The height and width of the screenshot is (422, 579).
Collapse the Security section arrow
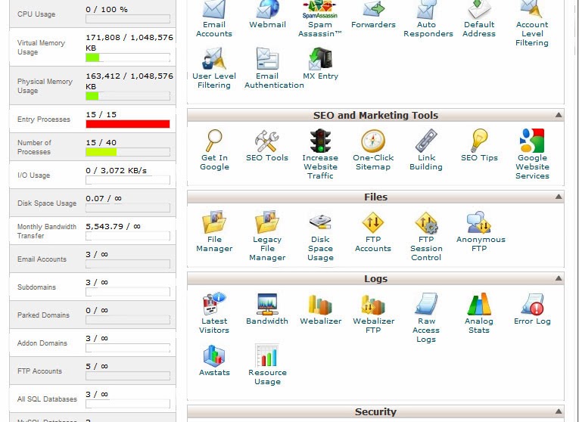pyautogui.click(x=559, y=412)
